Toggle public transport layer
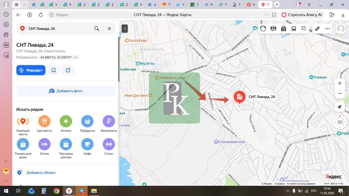 tap(294, 29)
